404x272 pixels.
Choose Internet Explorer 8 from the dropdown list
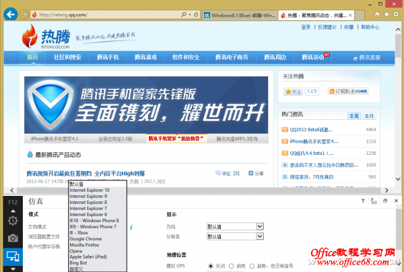click(x=88, y=202)
